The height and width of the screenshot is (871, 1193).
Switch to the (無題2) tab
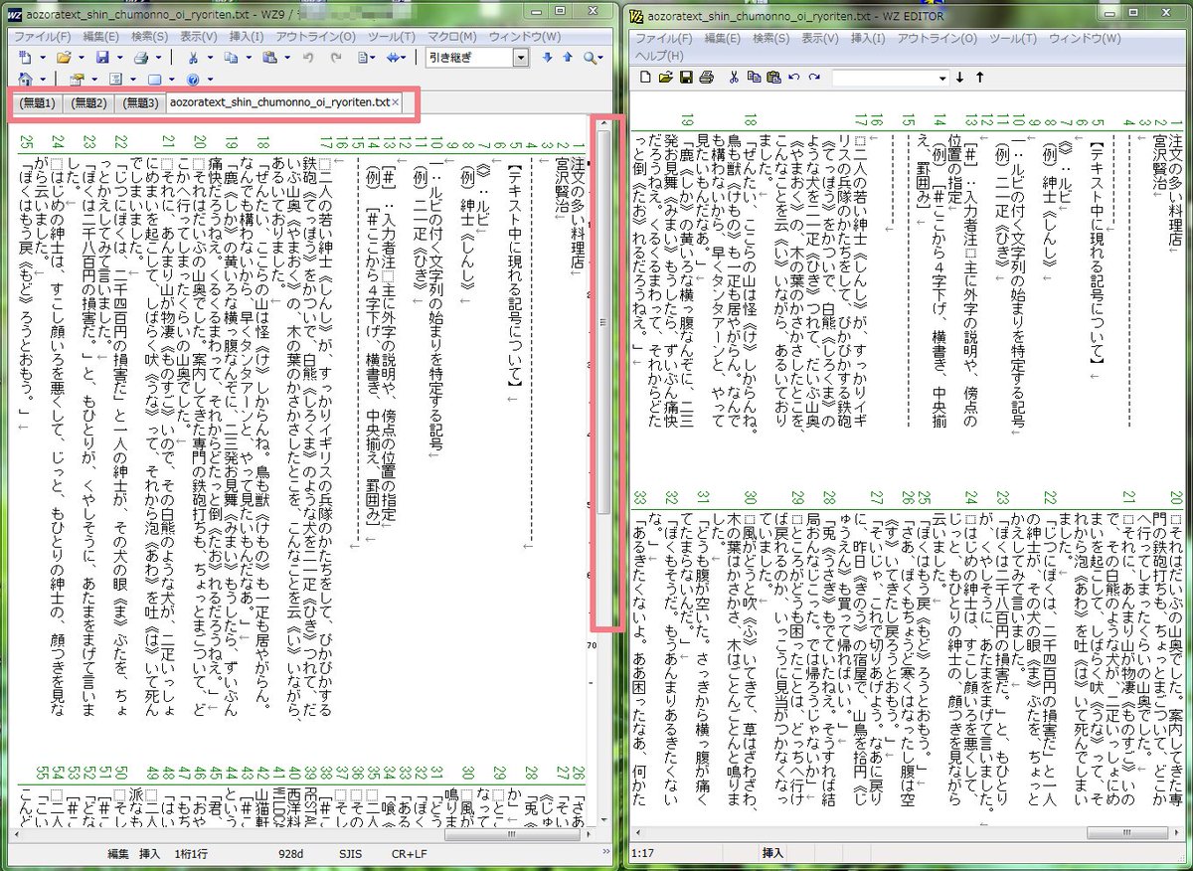pos(88,102)
